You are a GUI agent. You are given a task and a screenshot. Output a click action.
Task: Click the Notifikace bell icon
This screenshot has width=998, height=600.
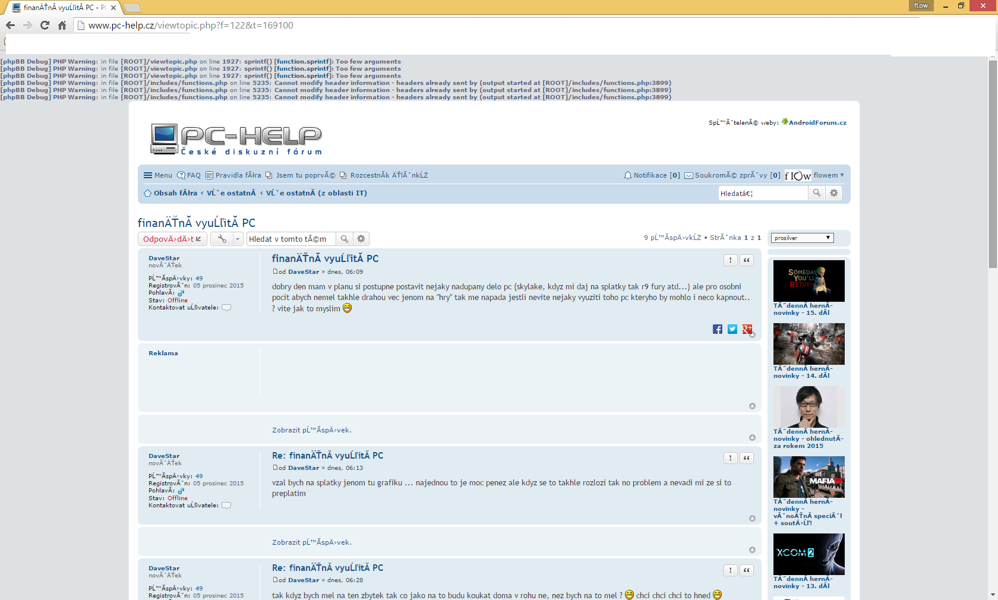[627, 175]
